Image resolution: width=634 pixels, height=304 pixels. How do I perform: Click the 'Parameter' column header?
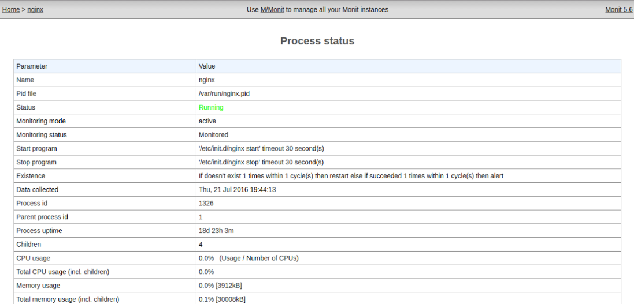(105, 66)
